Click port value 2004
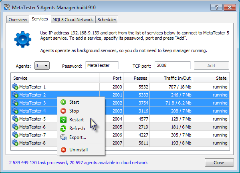240x173 pixels. click(x=117, y=119)
